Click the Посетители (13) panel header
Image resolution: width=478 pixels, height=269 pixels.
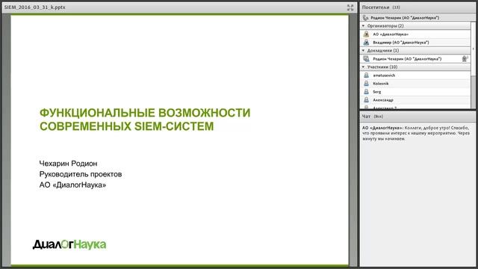[x=418, y=7]
